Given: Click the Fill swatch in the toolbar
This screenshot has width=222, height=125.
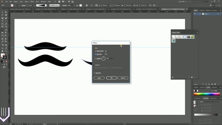Looking at the screenshot, I should 3,55.
